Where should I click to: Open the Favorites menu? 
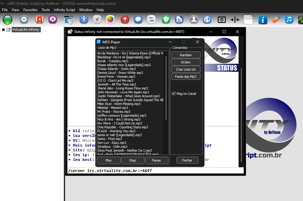click(x=30, y=10)
